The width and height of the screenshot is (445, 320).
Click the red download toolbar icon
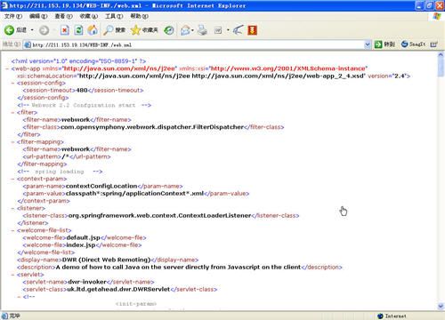[x=252, y=30]
